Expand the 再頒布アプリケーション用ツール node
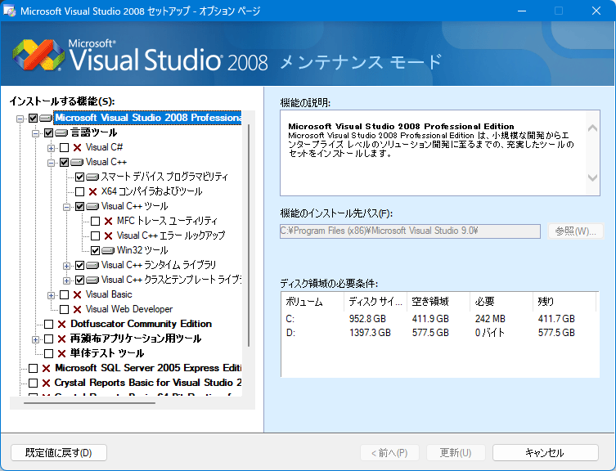Image resolution: width=616 pixels, height=471 pixels. 35,339
